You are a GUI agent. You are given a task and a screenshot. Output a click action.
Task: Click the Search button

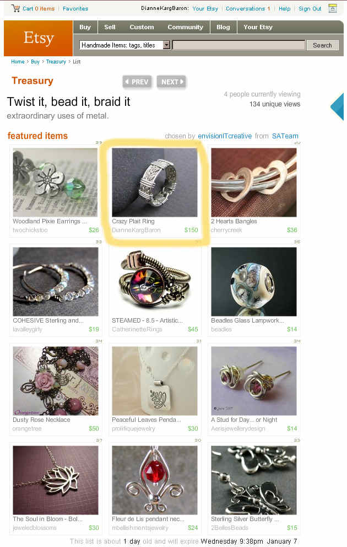click(x=322, y=45)
